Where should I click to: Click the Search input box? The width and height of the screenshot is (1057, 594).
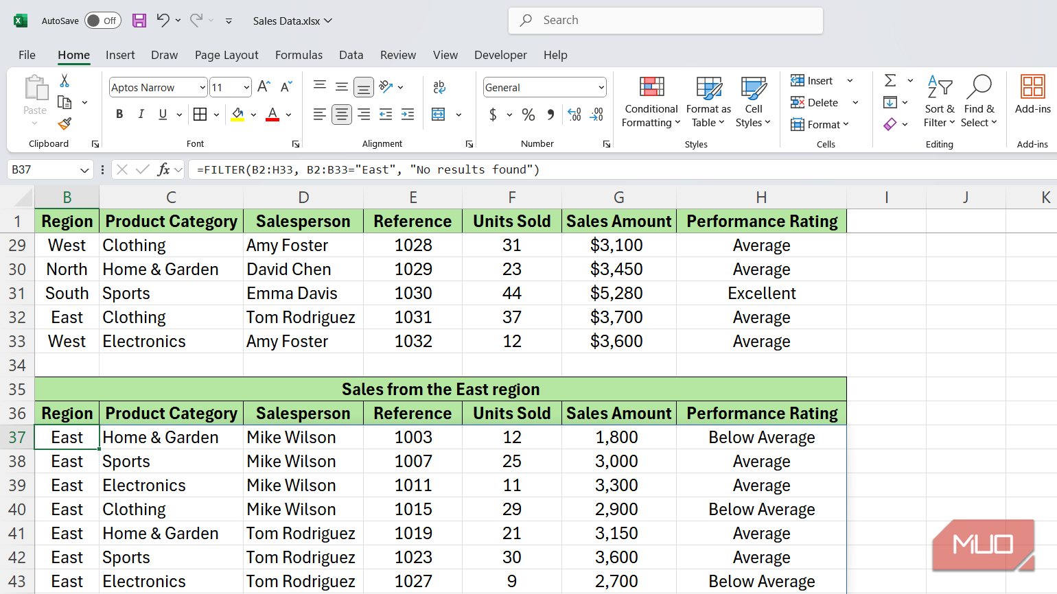[666, 21]
